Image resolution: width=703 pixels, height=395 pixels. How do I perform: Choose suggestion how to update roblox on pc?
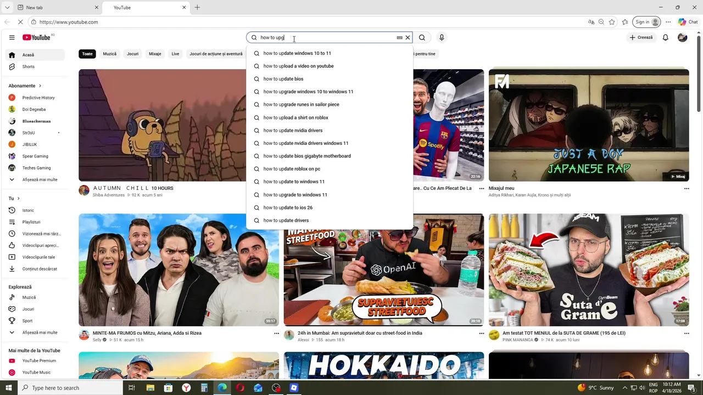(x=330, y=169)
